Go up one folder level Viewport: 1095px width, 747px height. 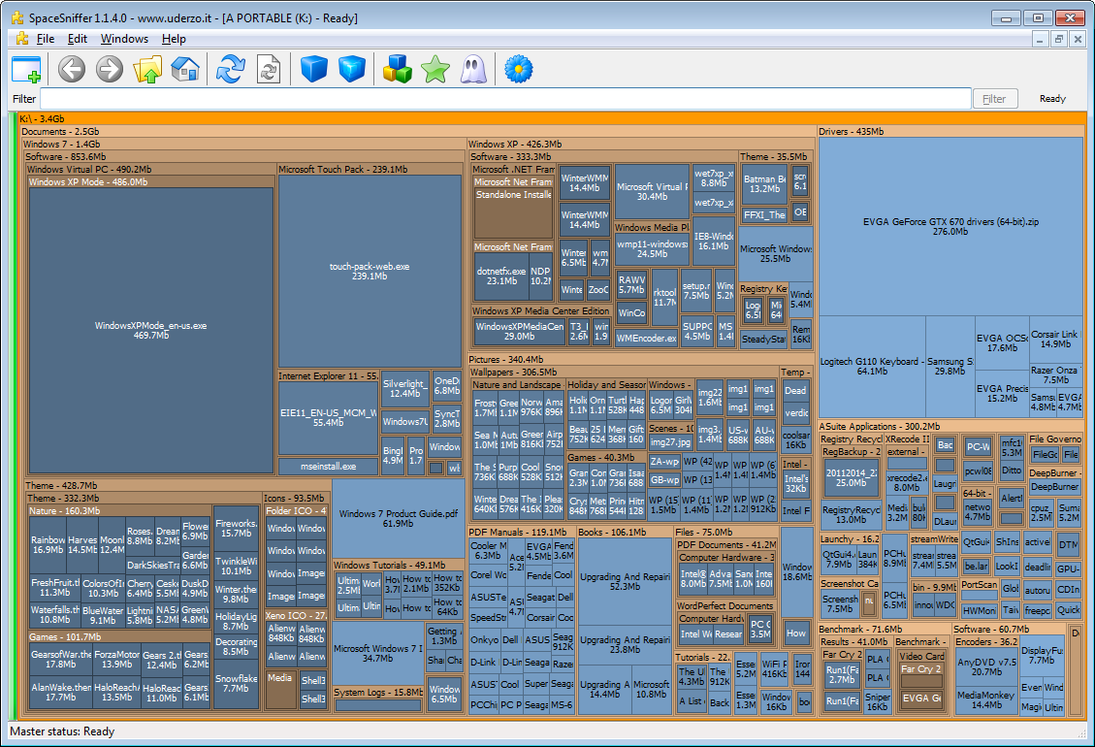click(147, 69)
